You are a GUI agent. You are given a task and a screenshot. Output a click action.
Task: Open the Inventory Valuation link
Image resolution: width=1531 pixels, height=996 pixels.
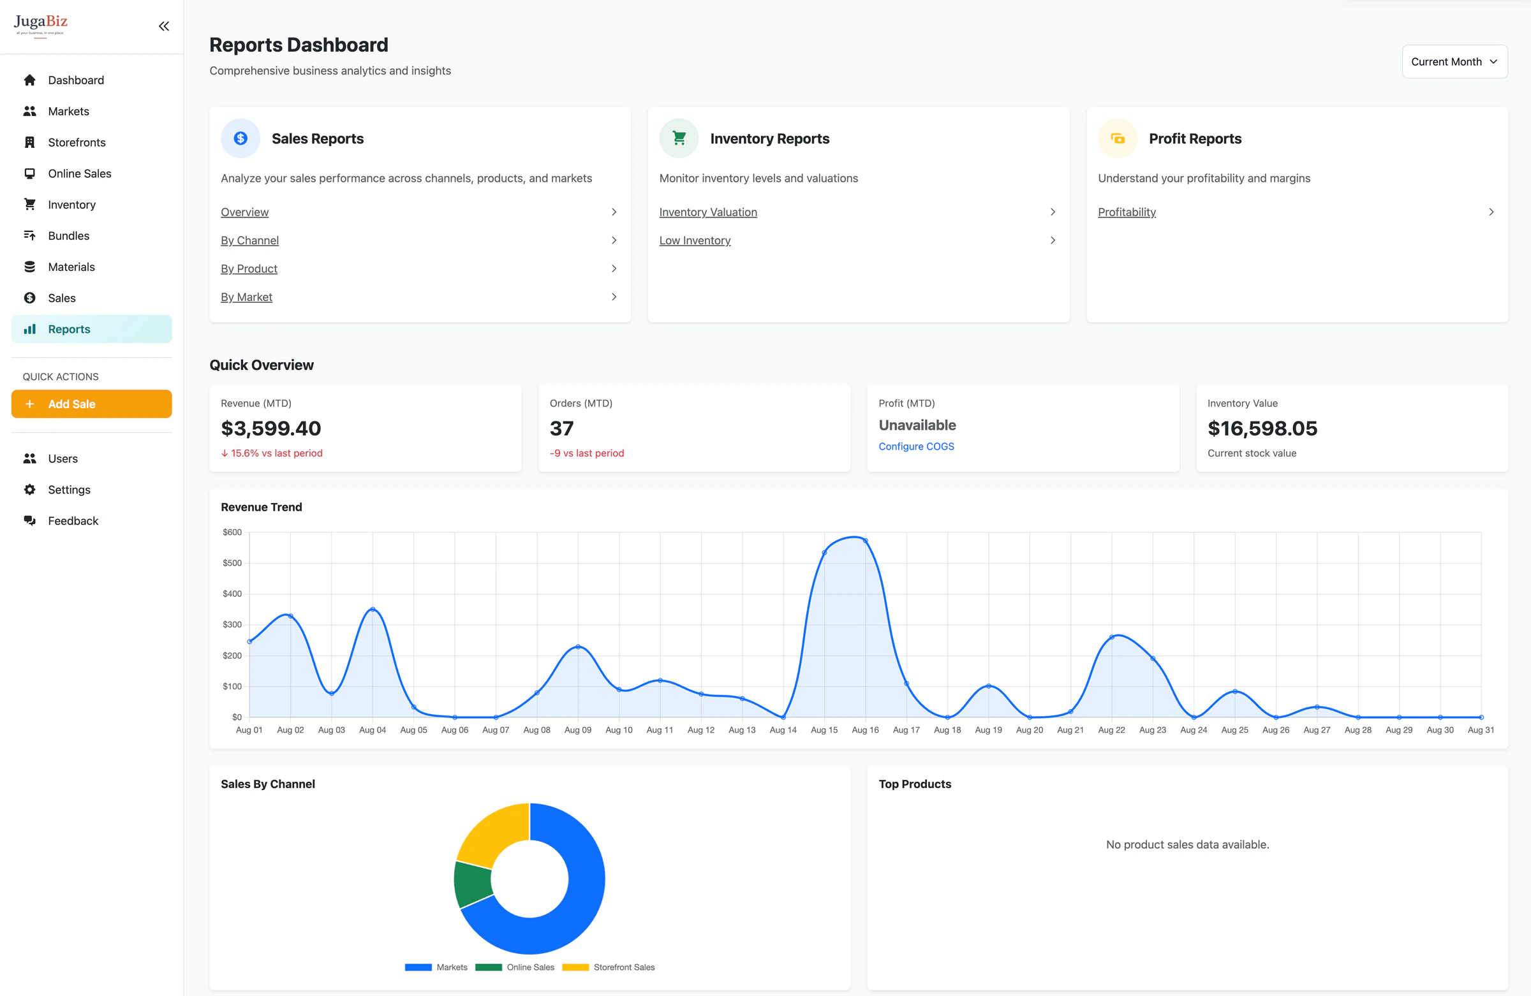coord(707,212)
